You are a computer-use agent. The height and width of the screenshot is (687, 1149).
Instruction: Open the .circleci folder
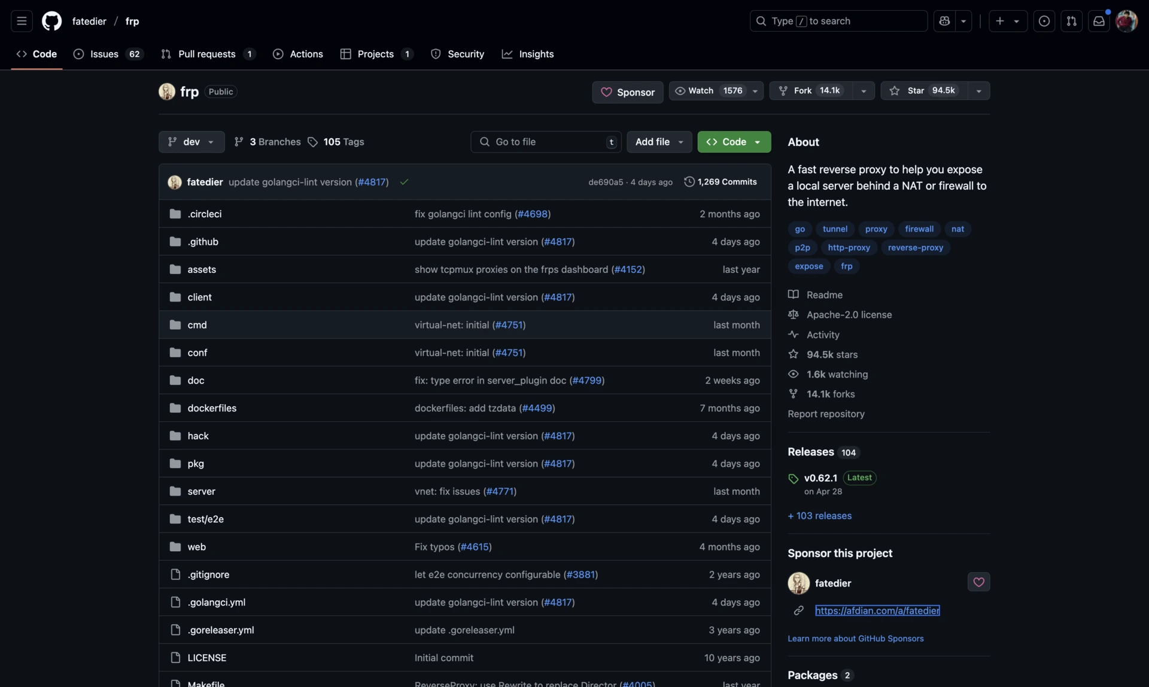tap(204, 214)
